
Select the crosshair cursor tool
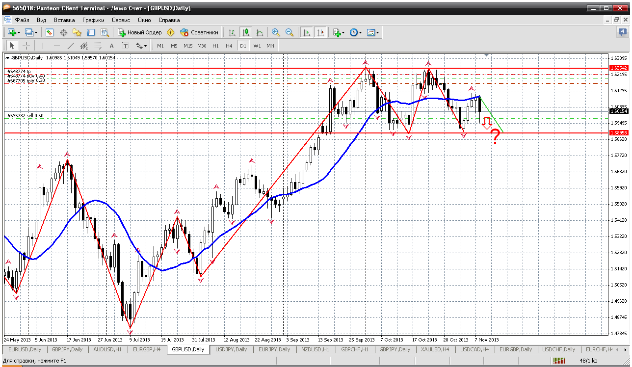coord(26,46)
